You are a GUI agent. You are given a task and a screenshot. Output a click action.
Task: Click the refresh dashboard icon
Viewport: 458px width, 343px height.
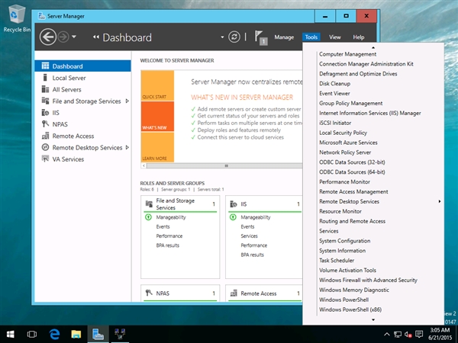pos(234,37)
